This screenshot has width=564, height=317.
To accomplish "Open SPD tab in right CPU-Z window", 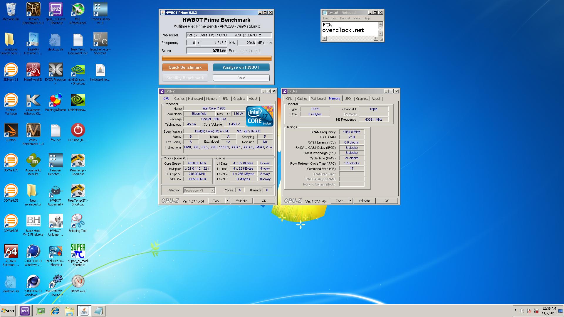I will click(348, 99).
